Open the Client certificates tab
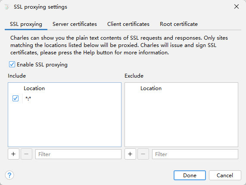Image resolution: width=246 pixels, height=185 pixels. click(128, 24)
